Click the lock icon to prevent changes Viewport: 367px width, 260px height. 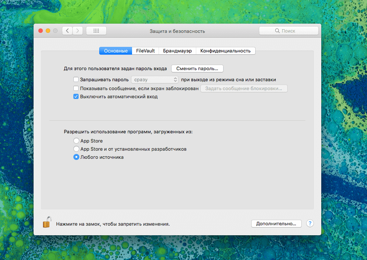46,222
